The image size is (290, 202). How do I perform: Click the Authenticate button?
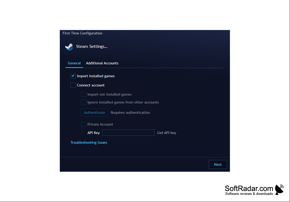(94, 113)
